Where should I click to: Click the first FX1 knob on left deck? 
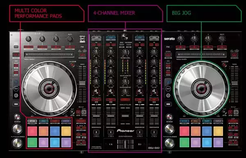click(28, 39)
